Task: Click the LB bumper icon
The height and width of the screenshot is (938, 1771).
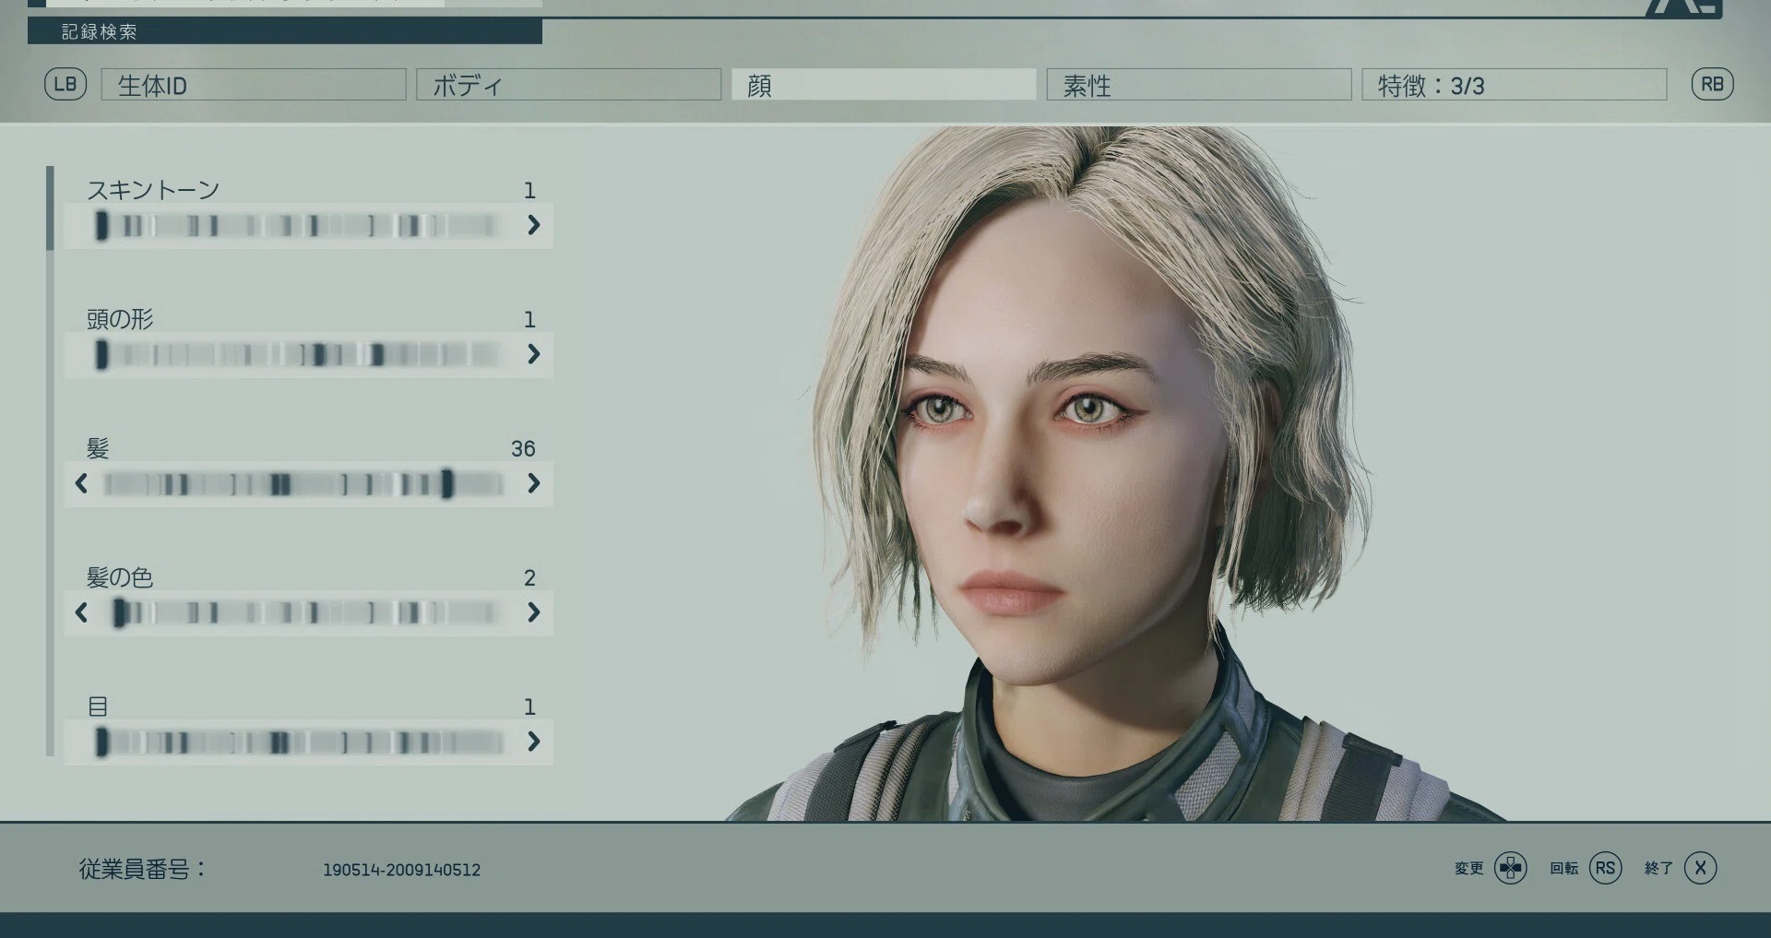Action: click(65, 84)
